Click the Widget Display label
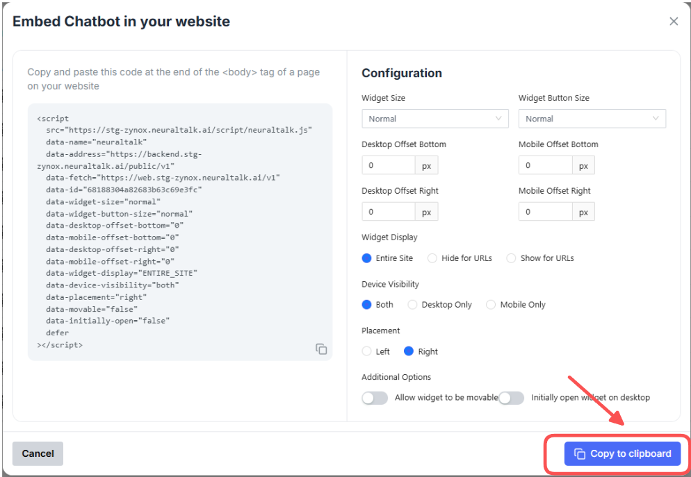This screenshot has height=477, width=691. pyautogui.click(x=389, y=237)
